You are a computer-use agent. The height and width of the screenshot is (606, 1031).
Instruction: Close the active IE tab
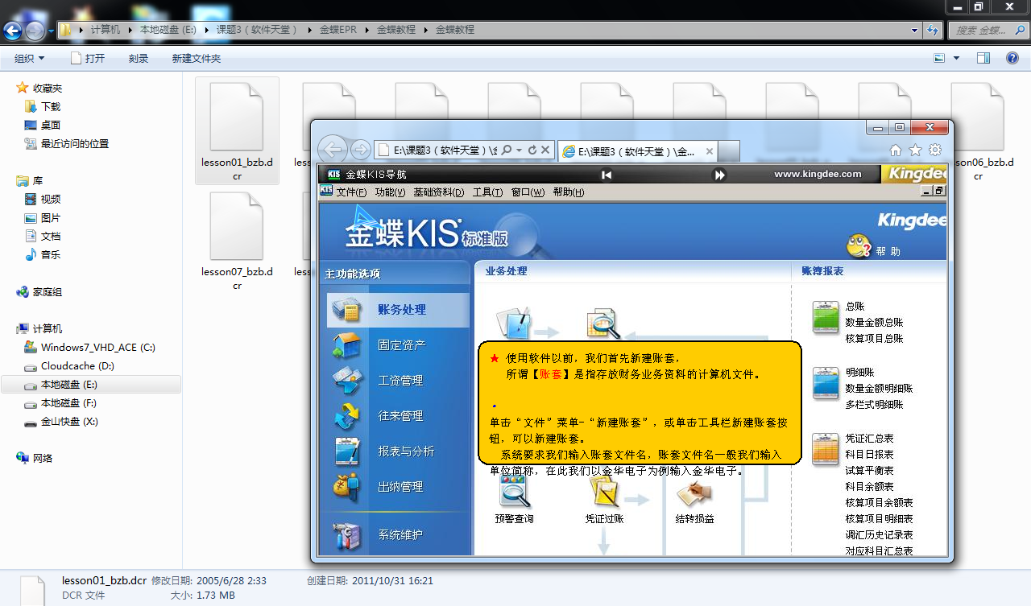pyautogui.click(x=709, y=151)
